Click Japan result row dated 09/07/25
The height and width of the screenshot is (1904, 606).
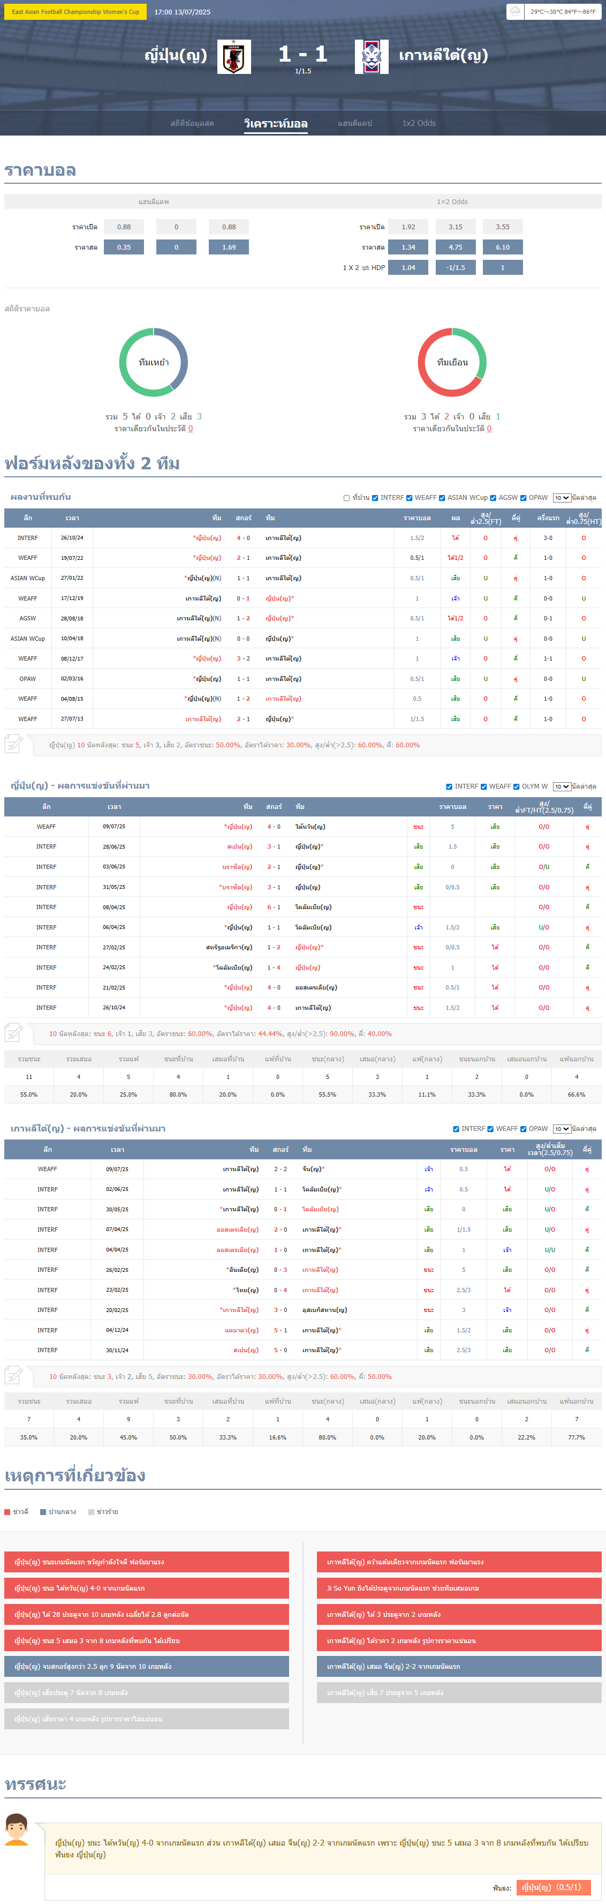pyautogui.click(x=303, y=826)
